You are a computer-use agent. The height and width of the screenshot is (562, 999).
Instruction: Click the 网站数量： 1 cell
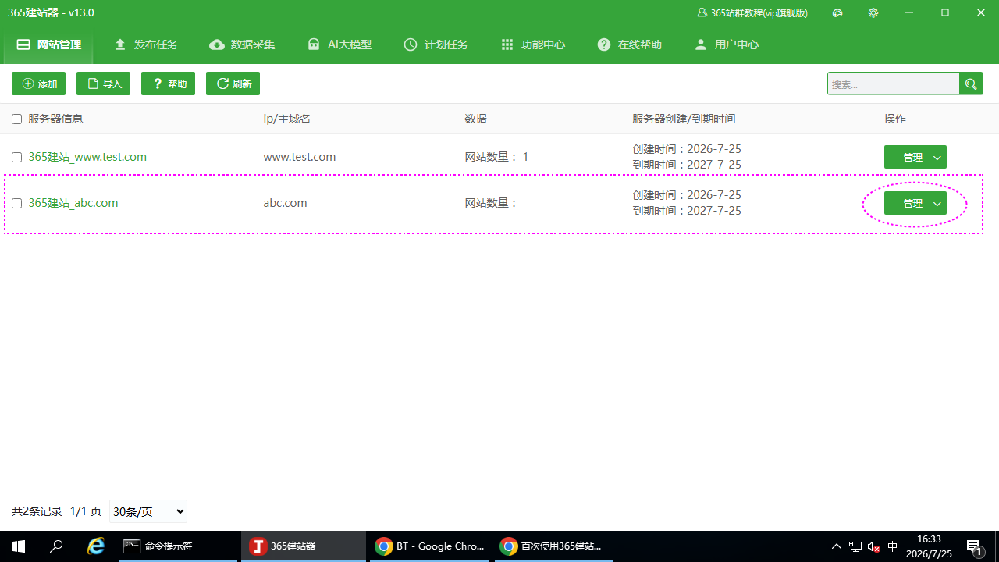click(x=497, y=157)
